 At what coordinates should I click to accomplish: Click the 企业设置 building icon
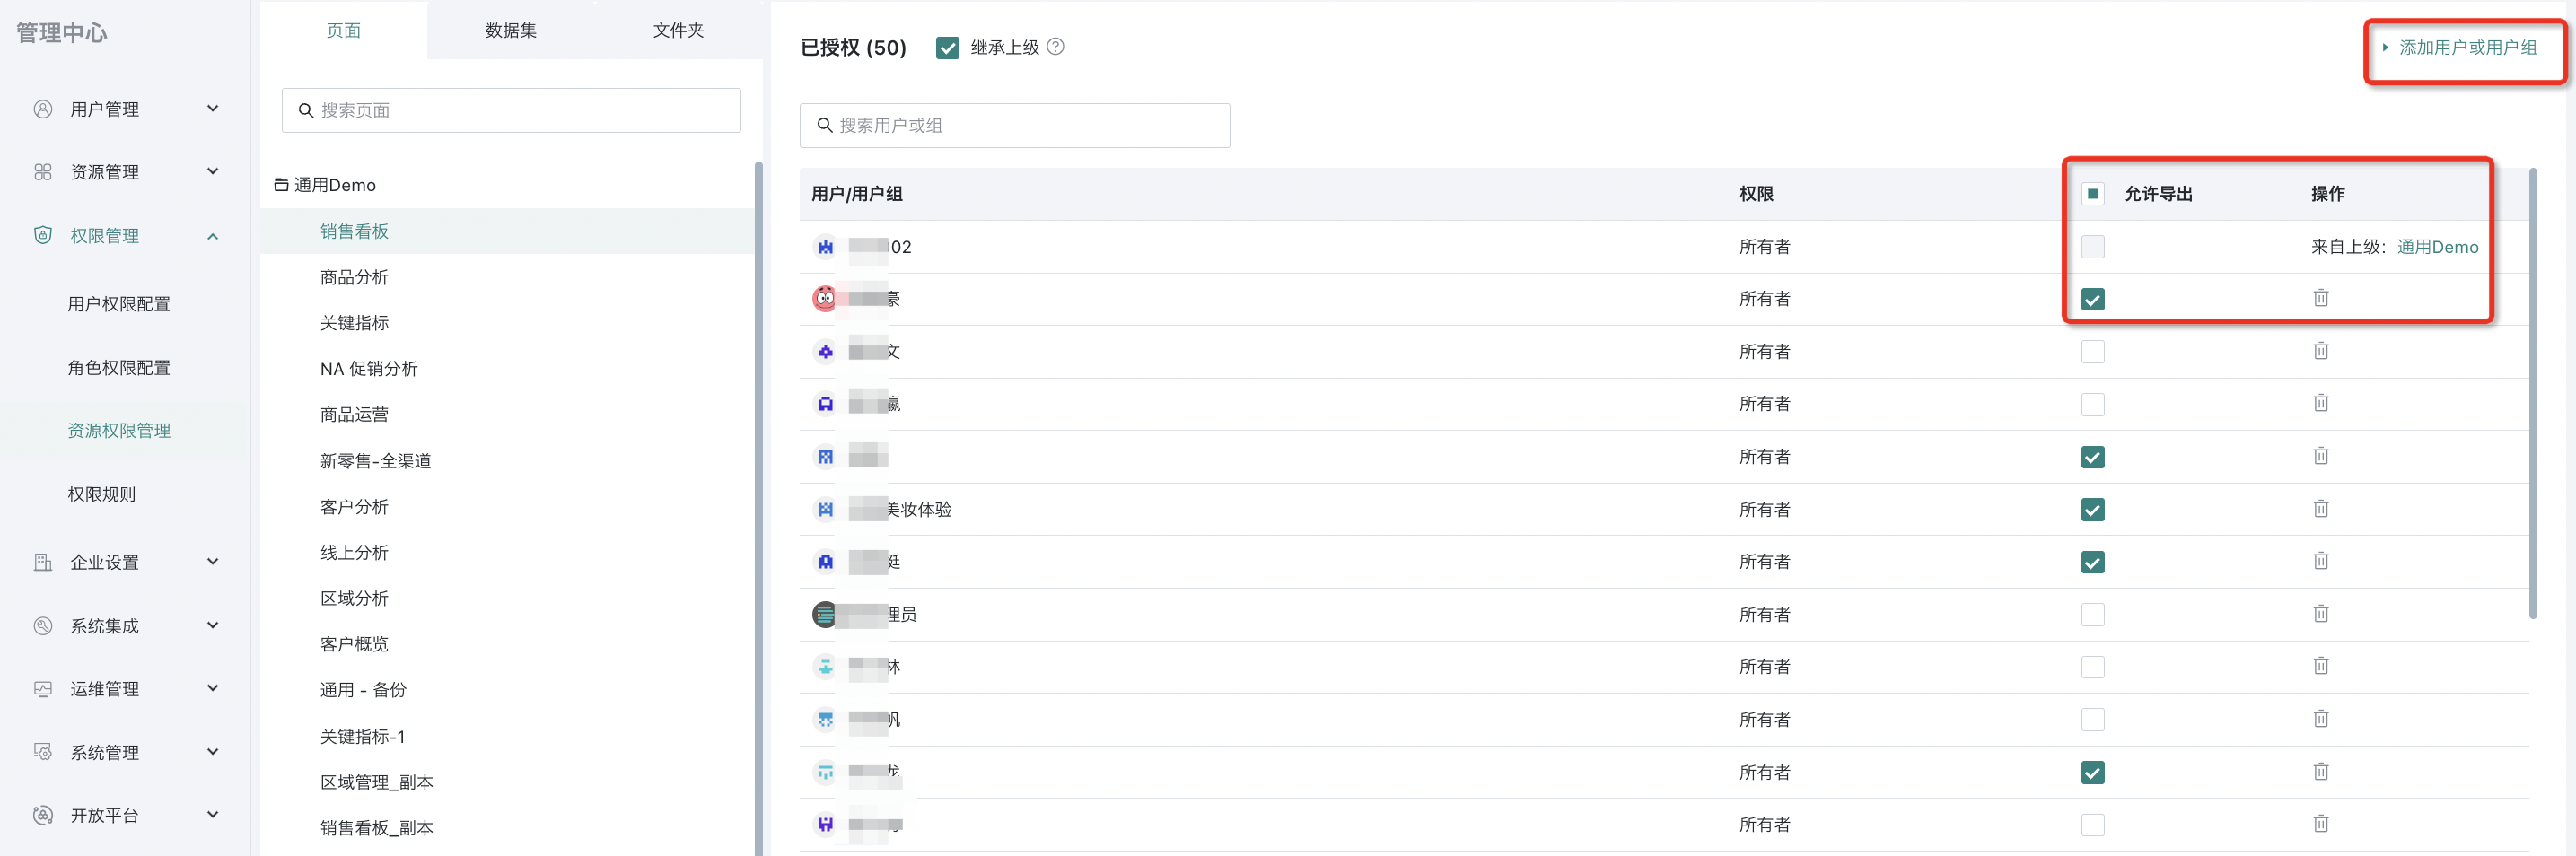(42, 562)
